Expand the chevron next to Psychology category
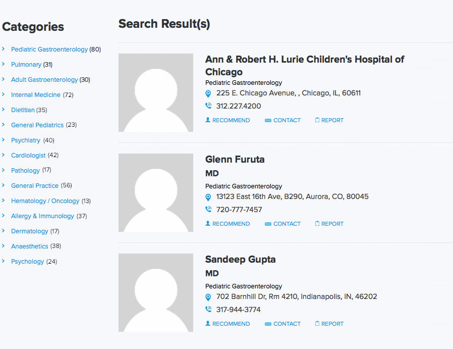453x349 pixels. [x=4, y=261]
